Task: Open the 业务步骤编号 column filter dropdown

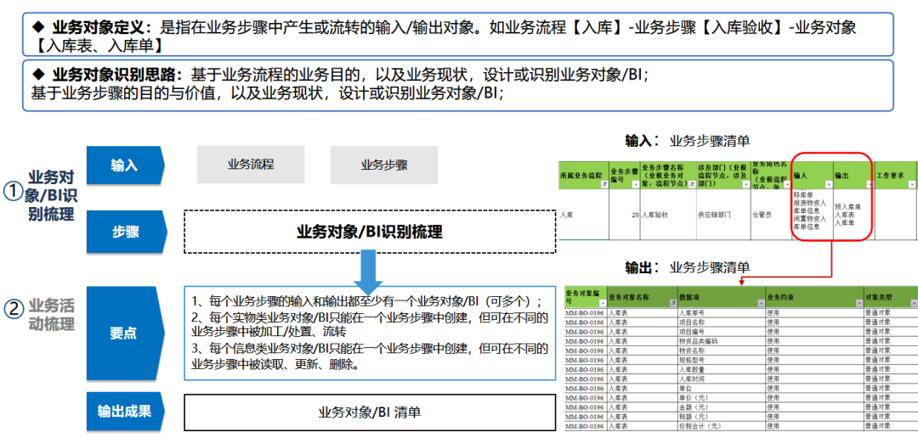Action: pyautogui.click(x=634, y=184)
